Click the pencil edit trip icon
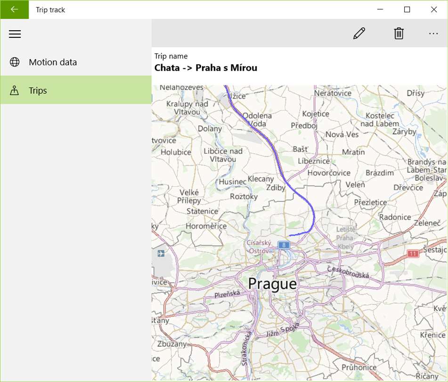 359,33
